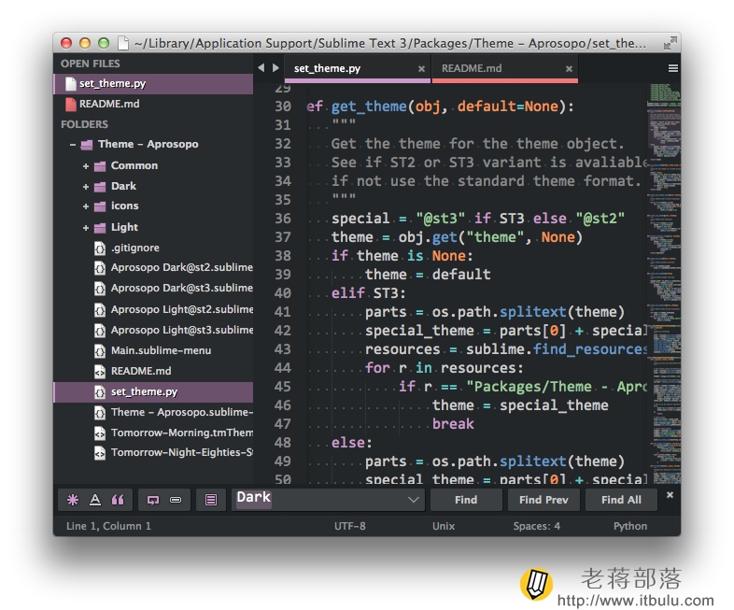Click the Find button
Screen dimensions: 734x610
(466, 500)
